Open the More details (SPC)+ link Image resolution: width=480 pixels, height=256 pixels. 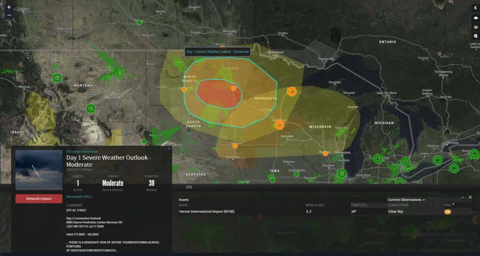click(79, 197)
